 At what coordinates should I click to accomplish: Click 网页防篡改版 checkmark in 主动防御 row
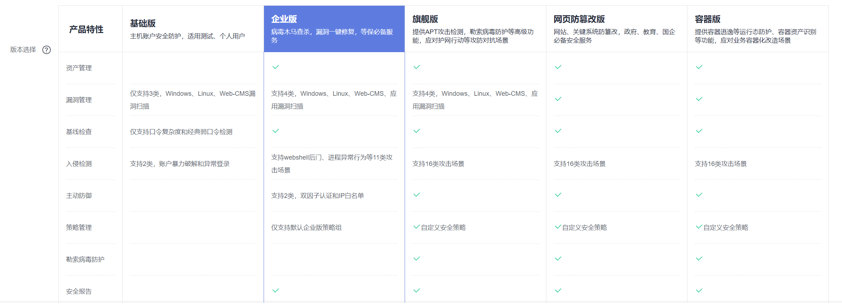[x=558, y=195]
